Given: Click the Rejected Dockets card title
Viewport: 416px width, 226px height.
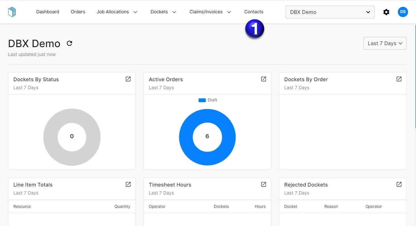Looking at the screenshot, I should pos(306,185).
